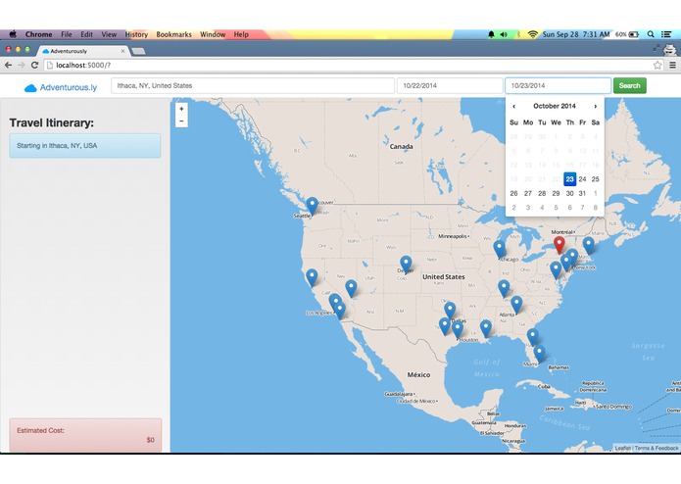
Task: Select the Dallas area map pin
Action: click(x=450, y=311)
